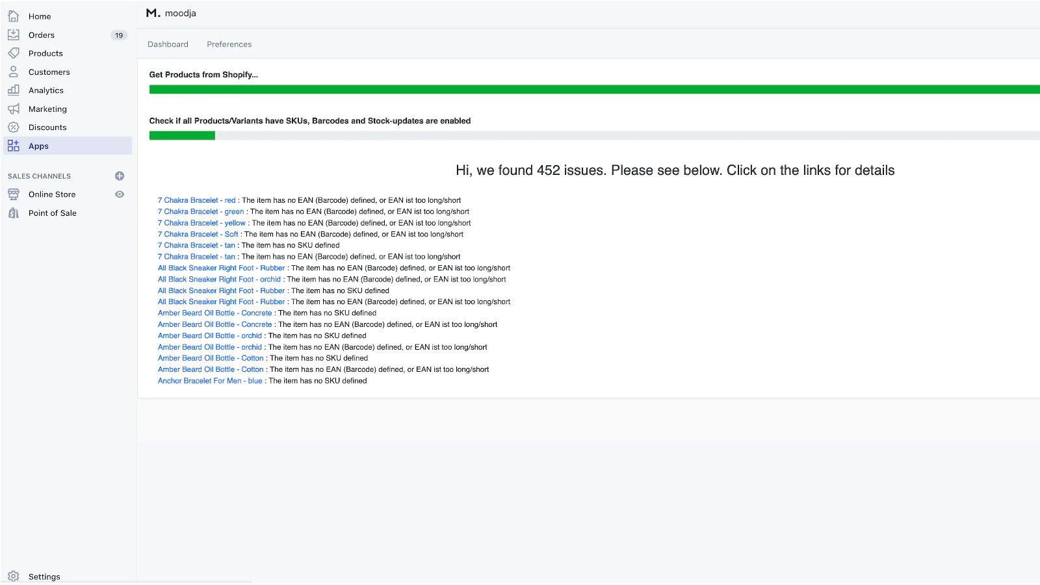Select Apps in the sidebar

(x=66, y=146)
